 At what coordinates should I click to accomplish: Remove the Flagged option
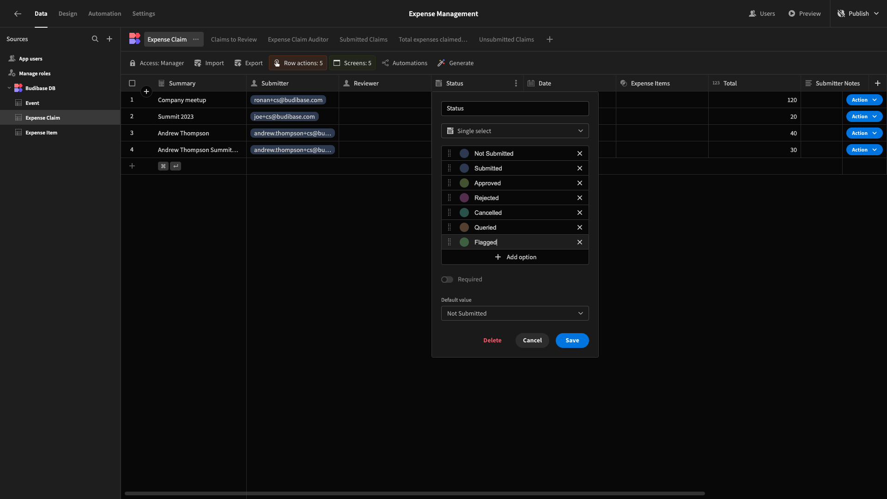(x=580, y=242)
